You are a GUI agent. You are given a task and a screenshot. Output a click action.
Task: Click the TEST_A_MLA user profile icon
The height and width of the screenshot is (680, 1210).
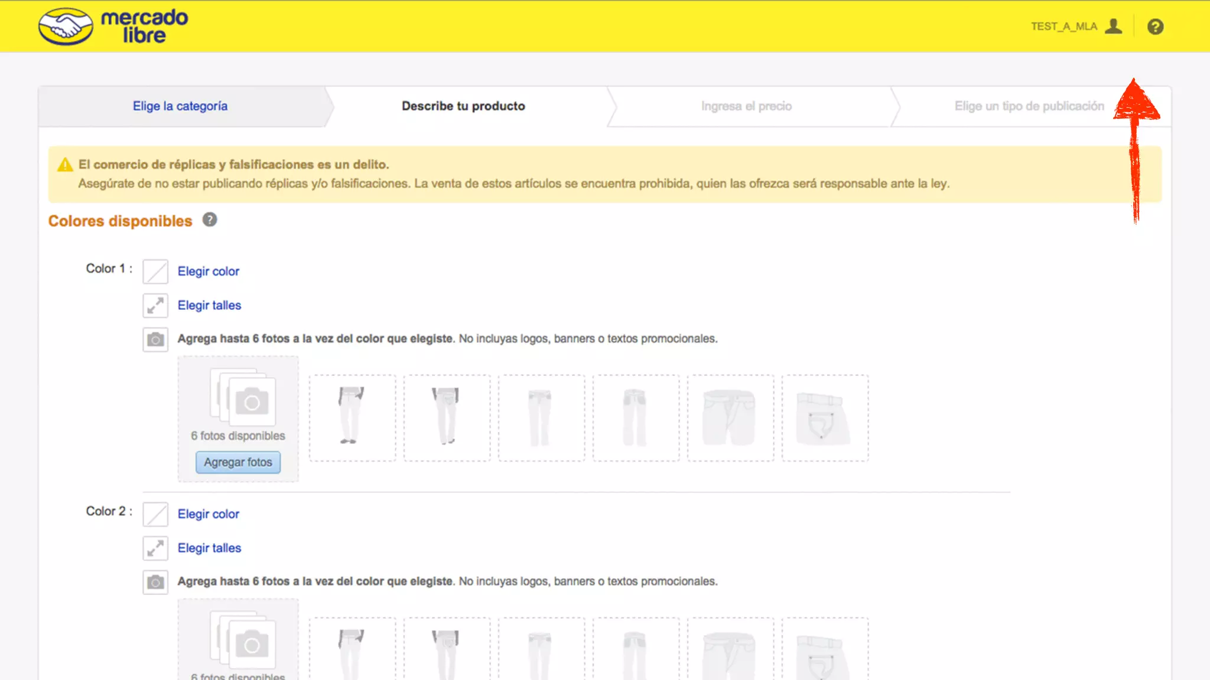point(1113,27)
